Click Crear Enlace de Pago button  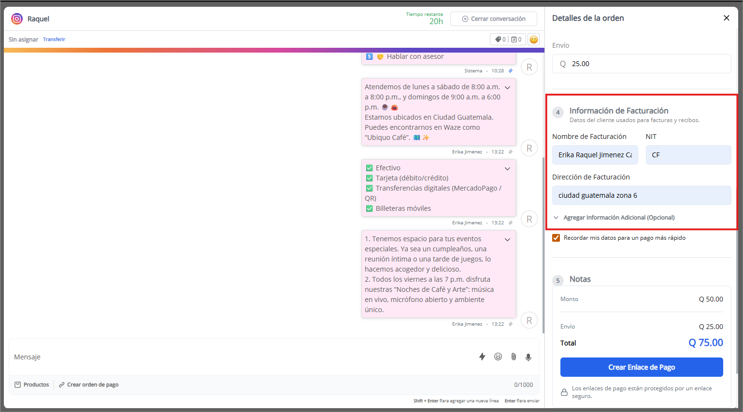[641, 367]
